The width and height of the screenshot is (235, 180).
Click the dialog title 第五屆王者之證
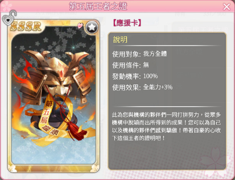[x=98, y=6]
